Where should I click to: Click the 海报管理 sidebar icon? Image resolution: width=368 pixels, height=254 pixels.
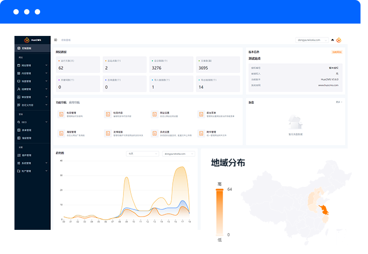pyautogui.click(x=19, y=138)
